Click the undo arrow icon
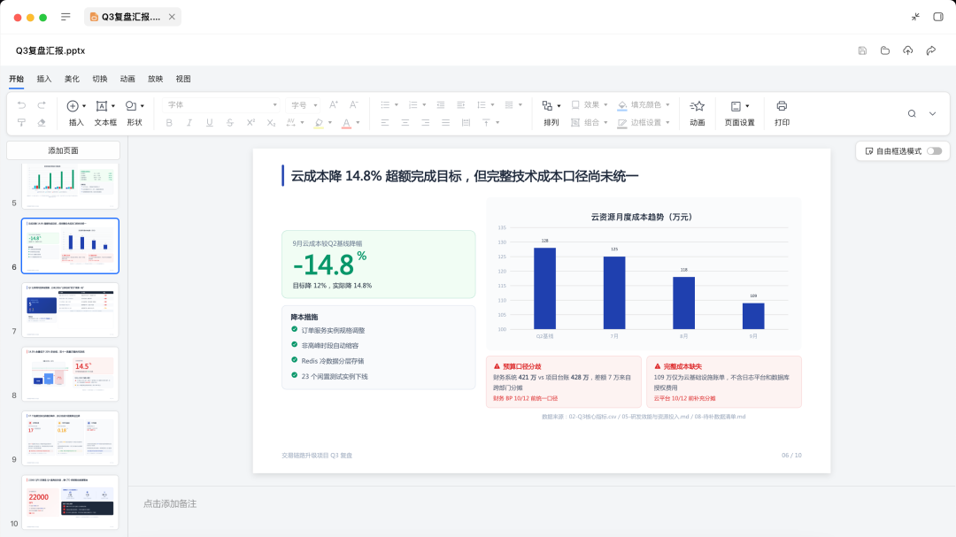 pos(21,105)
